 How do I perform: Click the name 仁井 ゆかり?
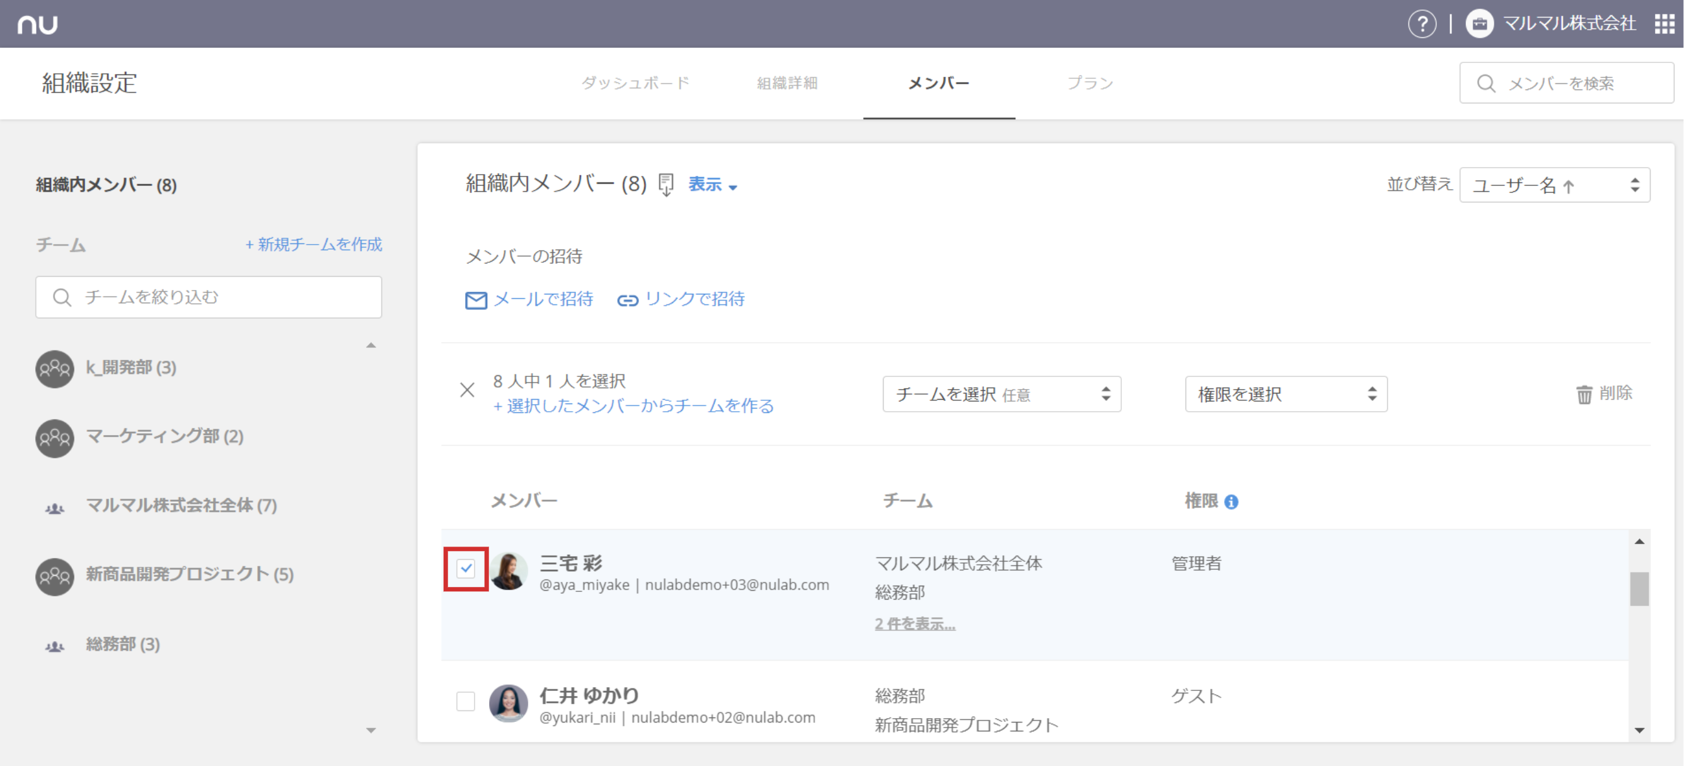click(589, 695)
